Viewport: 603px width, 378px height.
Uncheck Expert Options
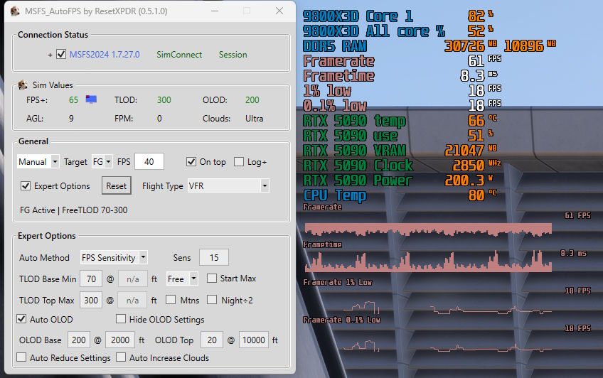(x=26, y=186)
